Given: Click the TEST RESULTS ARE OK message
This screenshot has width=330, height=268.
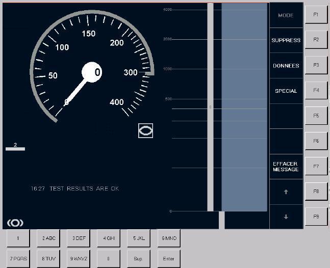Looking at the screenshot, I should [75, 189].
